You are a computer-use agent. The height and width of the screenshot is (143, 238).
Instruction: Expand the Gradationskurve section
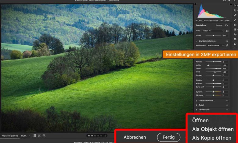pos(197,101)
